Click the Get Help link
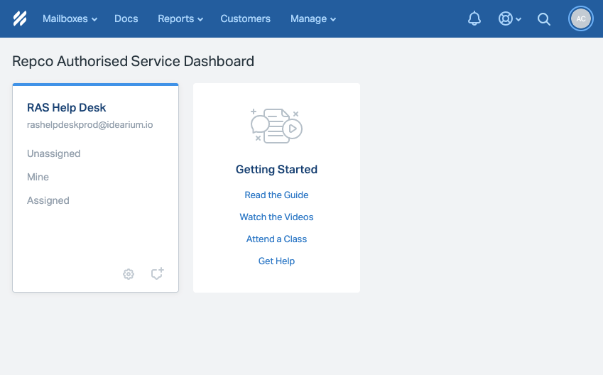This screenshot has height=375, width=603. [276, 261]
